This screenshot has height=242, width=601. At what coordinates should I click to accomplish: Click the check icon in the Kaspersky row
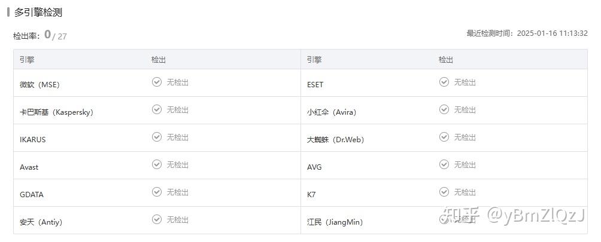tap(157, 109)
